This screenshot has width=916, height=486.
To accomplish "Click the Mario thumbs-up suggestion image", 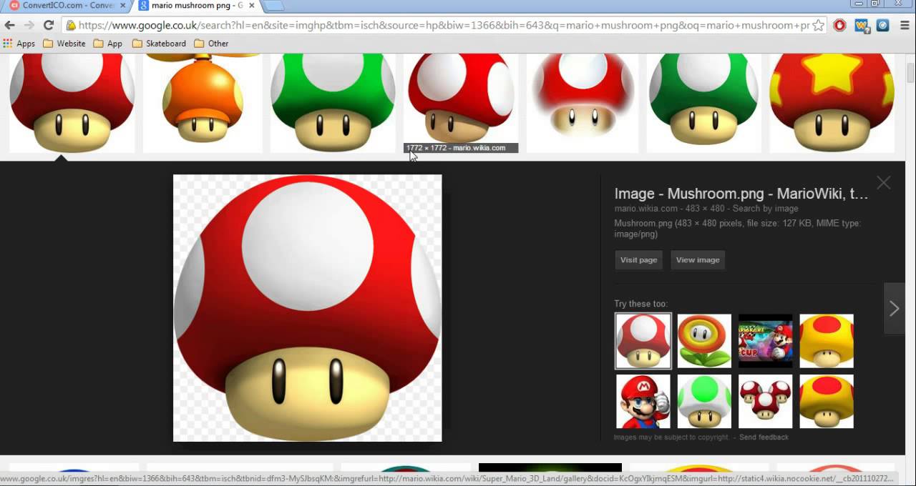I will point(643,402).
